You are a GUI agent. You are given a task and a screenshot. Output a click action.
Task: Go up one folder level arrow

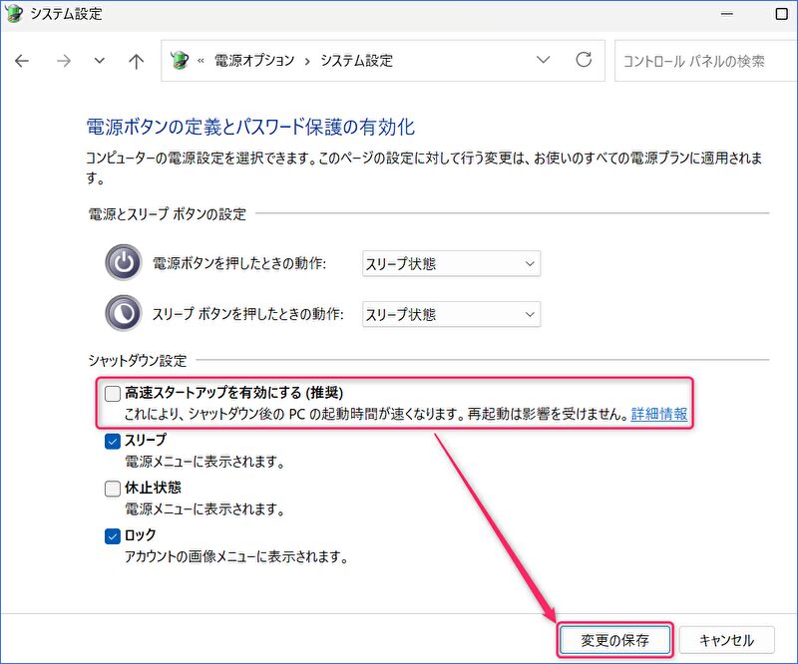(137, 61)
